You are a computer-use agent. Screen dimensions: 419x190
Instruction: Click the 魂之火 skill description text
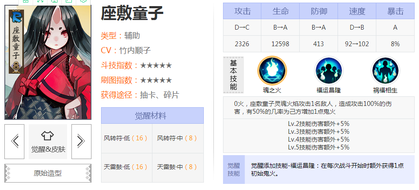coord(313,108)
